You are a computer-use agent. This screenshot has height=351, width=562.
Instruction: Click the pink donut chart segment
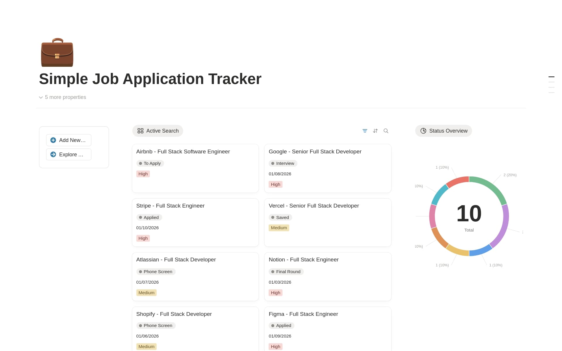(432, 216)
